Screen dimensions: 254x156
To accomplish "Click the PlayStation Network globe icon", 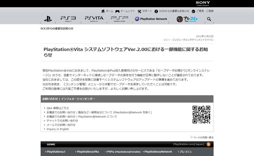I will [x=137, y=19].
